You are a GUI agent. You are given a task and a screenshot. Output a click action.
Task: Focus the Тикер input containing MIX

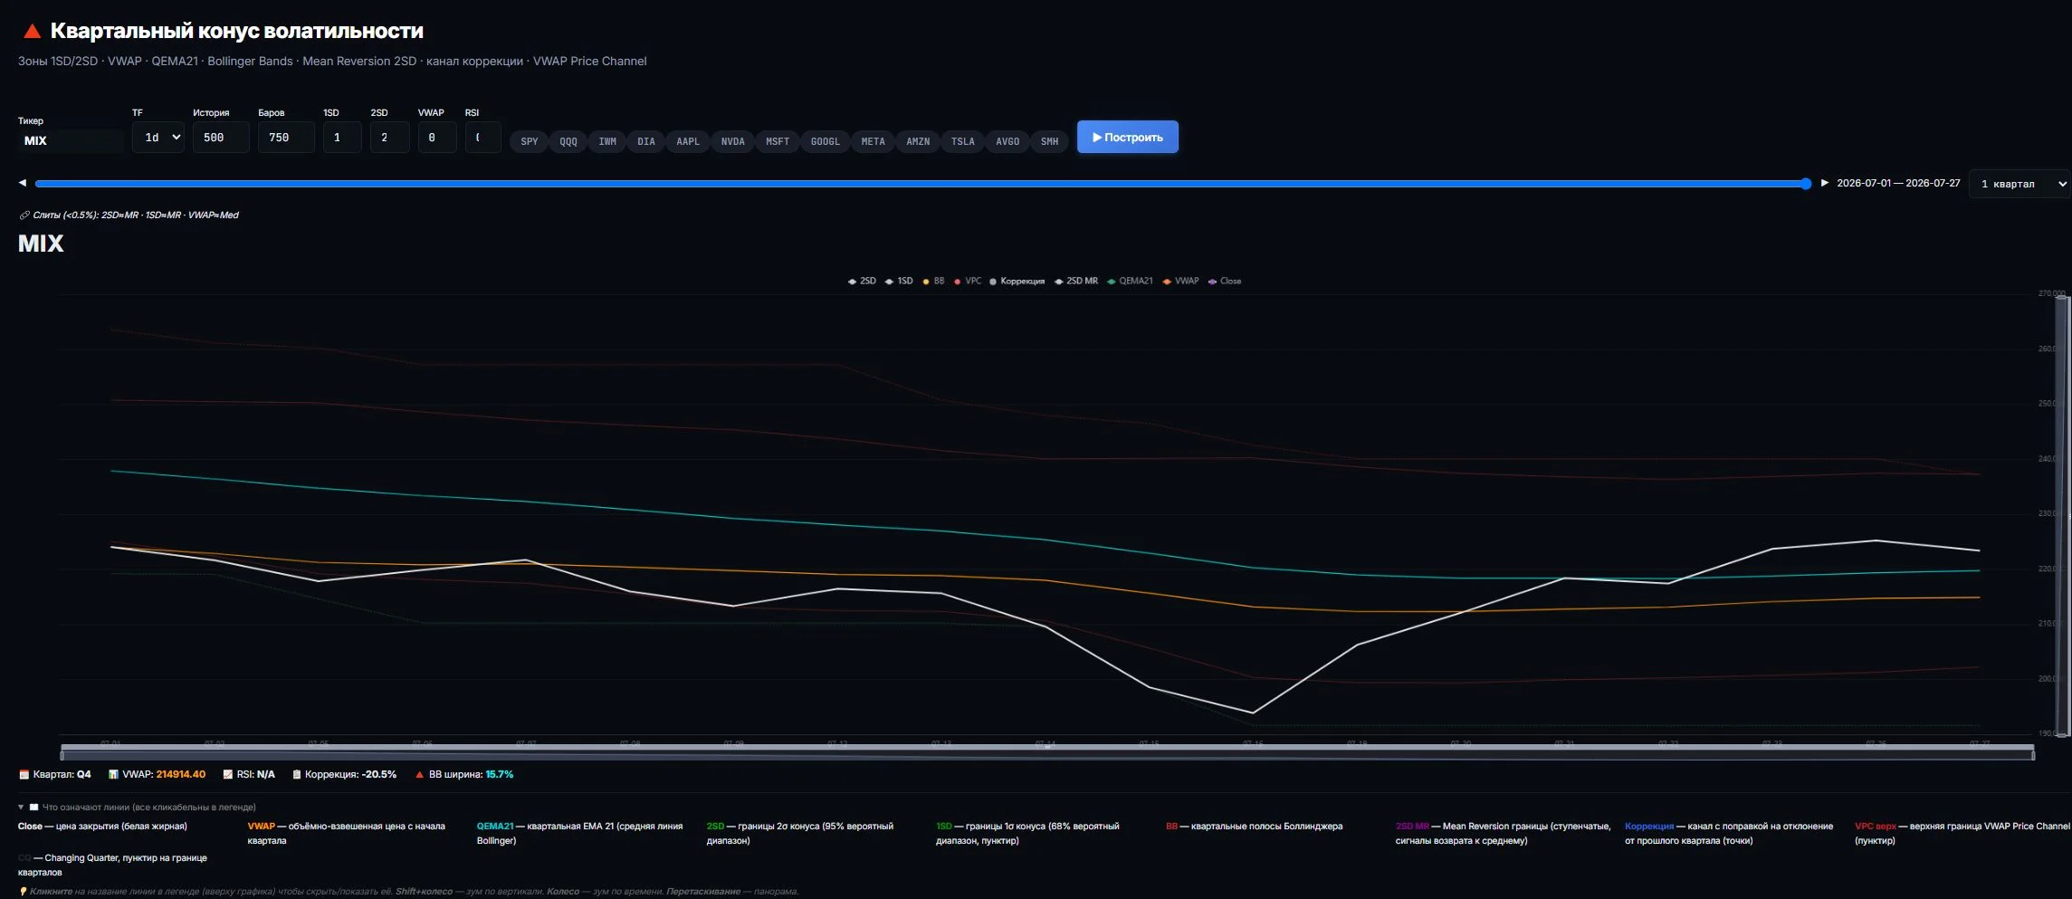click(x=71, y=141)
